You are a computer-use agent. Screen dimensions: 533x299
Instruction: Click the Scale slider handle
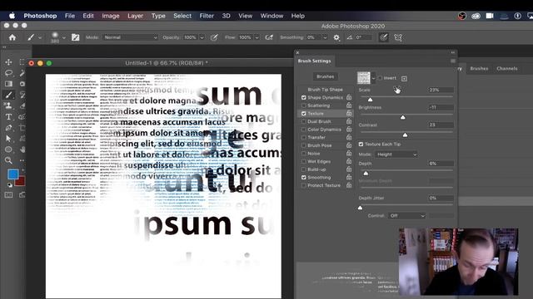point(370,100)
